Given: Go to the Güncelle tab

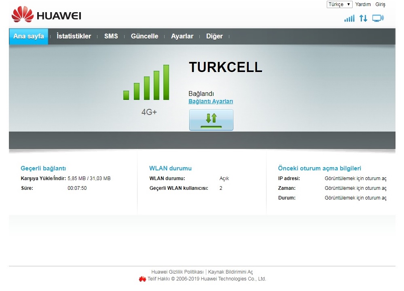Looking at the screenshot, I should click(x=144, y=36).
